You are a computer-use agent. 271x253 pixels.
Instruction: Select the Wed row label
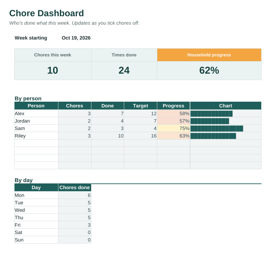[x=36, y=210]
